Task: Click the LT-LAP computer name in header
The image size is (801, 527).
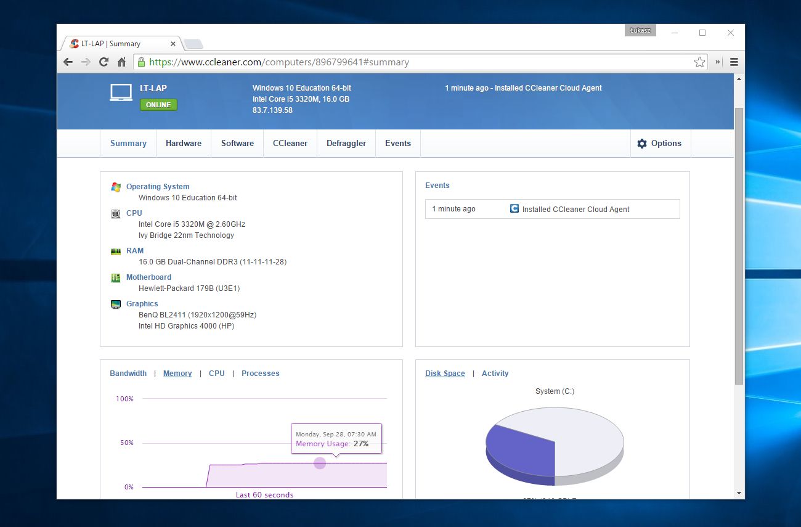Action: pos(153,88)
